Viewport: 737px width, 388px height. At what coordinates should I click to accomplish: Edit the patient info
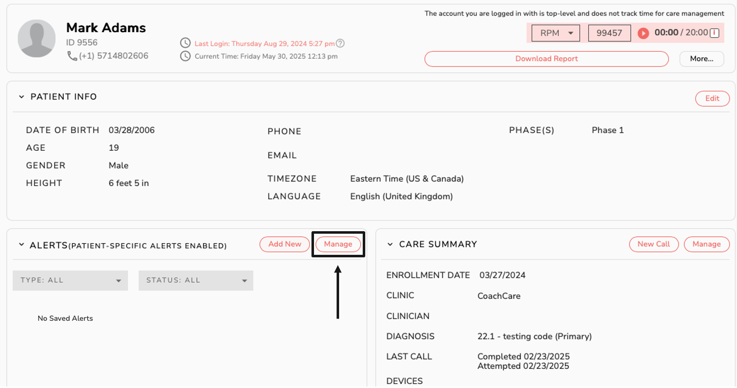[712, 99]
